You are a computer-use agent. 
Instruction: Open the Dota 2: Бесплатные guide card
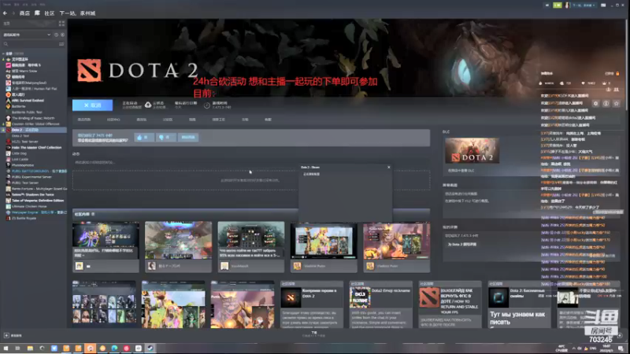[519, 304]
